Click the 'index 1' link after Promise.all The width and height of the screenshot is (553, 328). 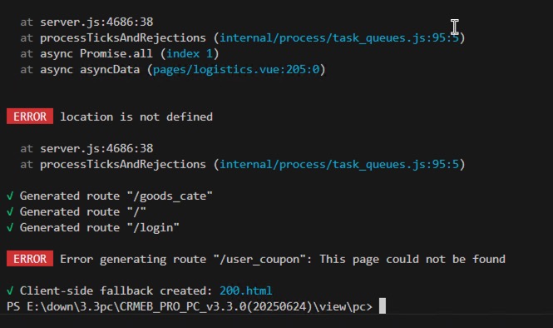coord(190,53)
